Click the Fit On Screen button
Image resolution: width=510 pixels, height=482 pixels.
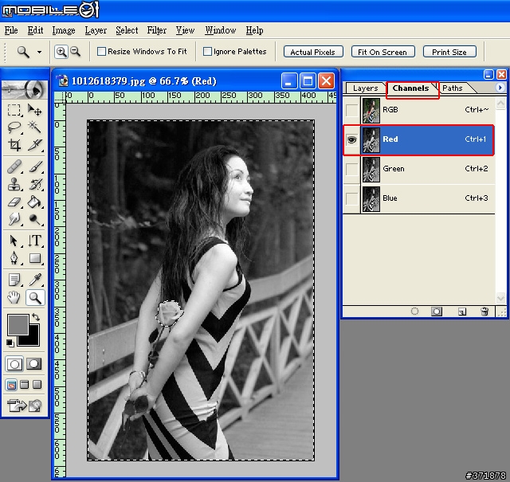point(382,52)
